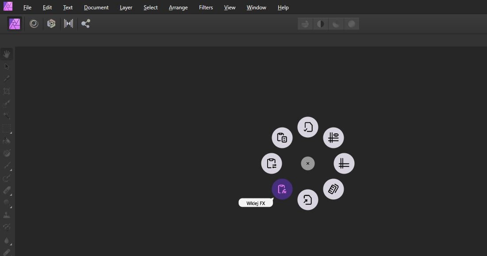Open the Export Persona share icon
Screen dimensions: 487x256
(x=86, y=24)
